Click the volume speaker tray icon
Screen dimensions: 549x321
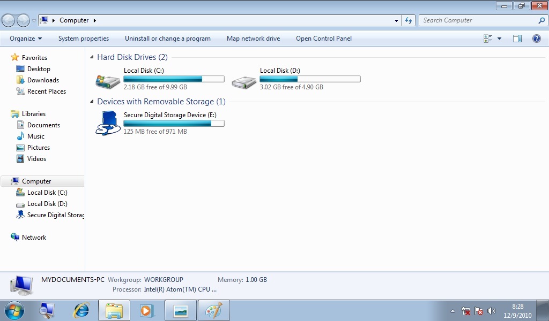[492, 311]
